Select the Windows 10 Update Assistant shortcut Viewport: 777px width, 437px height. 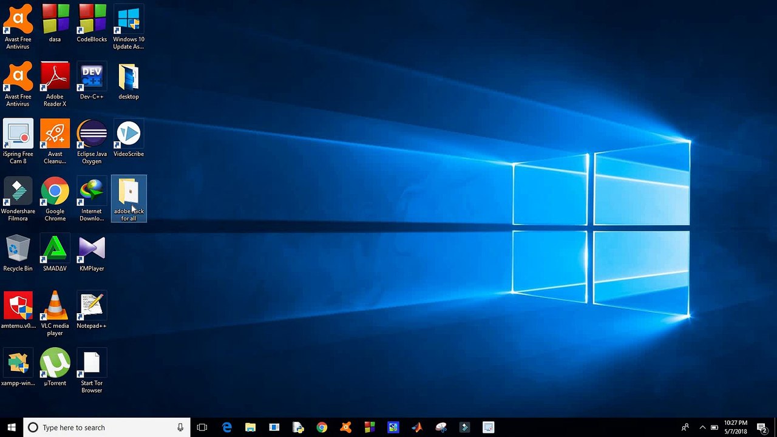pyautogui.click(x=129, y=27)
